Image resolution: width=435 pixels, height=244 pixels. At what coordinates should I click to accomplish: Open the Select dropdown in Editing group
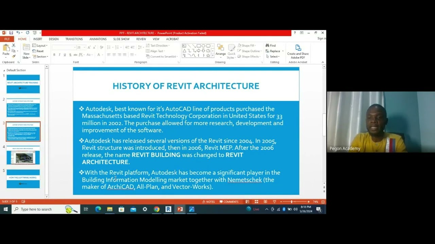click(273, 57)
